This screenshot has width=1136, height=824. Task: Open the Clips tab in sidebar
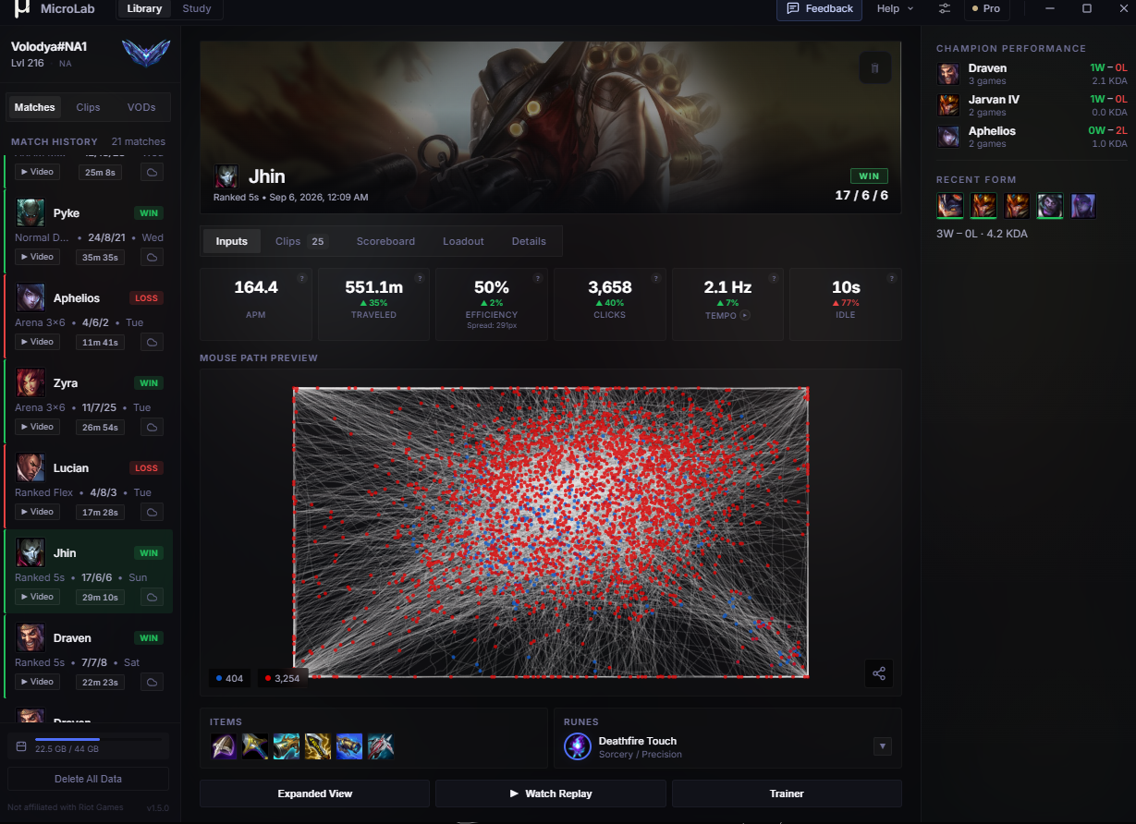[x=88, y=107]
